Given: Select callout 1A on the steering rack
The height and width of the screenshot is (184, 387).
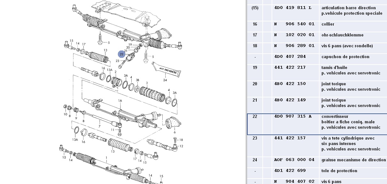Looking at the screenshot, I should tap(120, 101).
